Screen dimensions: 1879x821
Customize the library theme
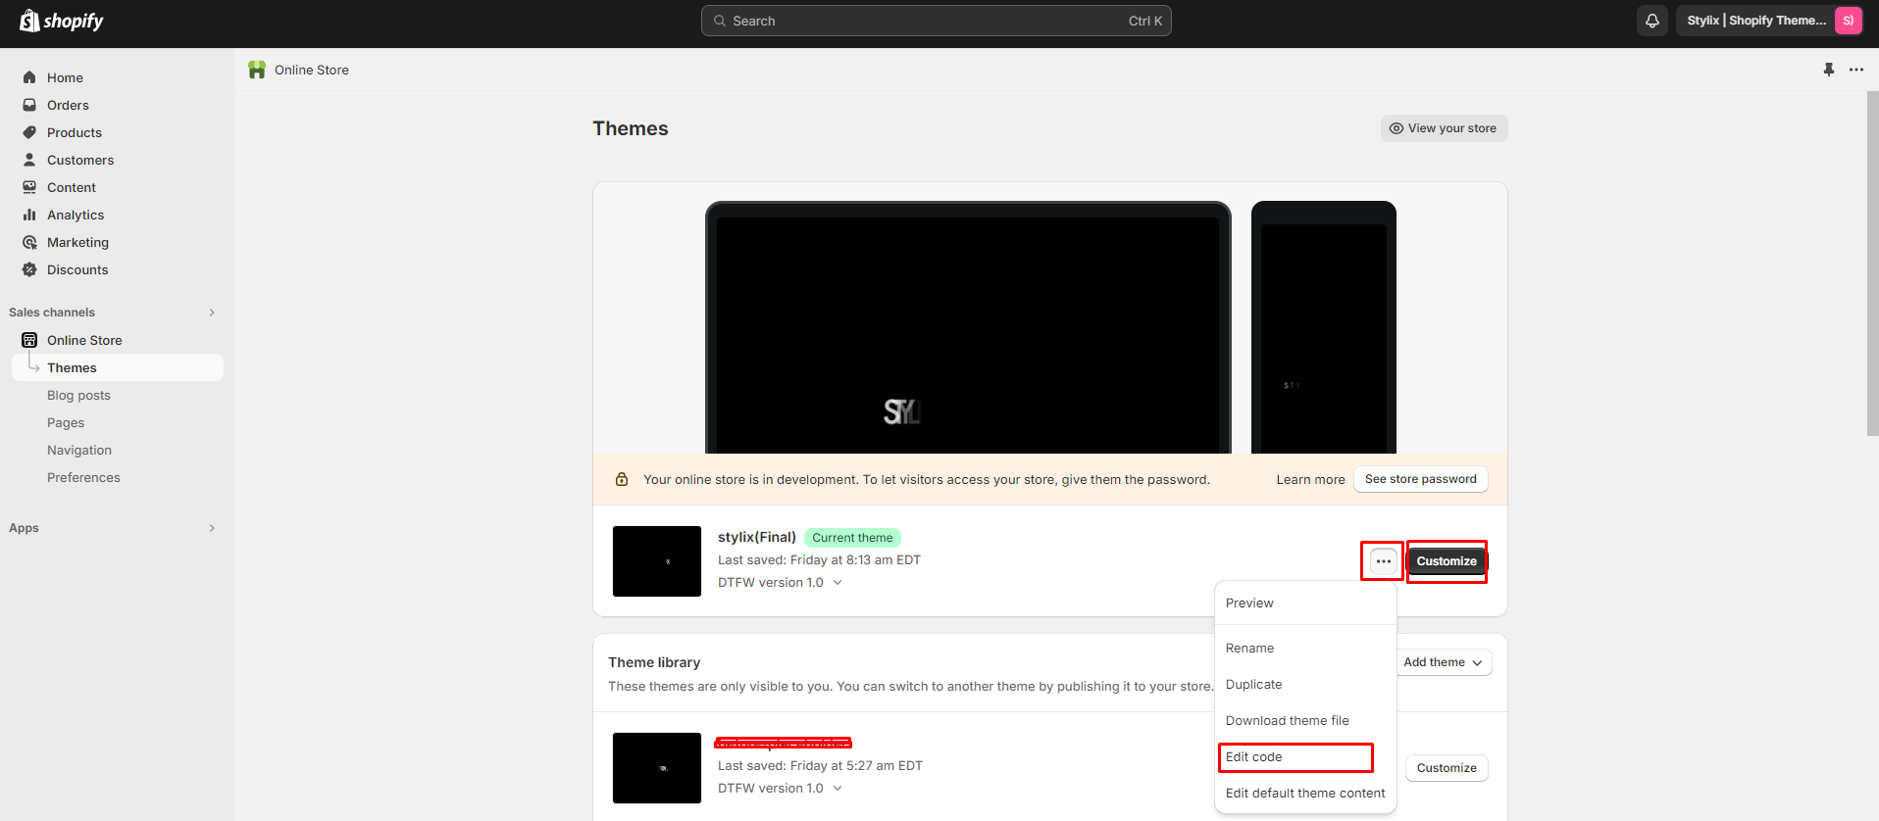coord(1447,768)
